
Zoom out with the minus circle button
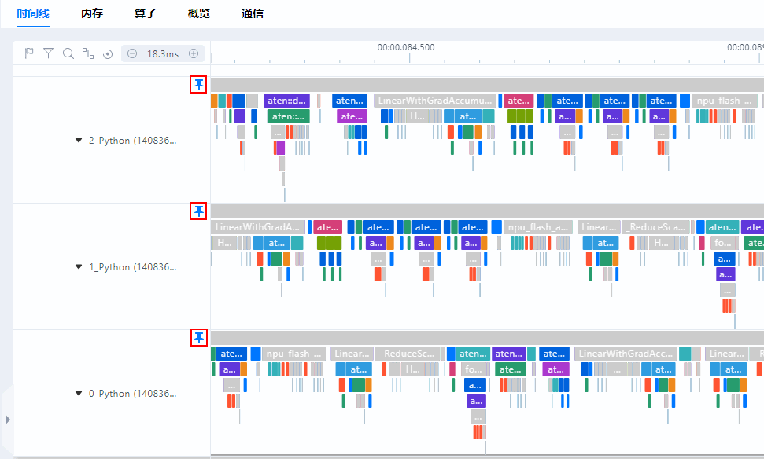click(132, 53)
